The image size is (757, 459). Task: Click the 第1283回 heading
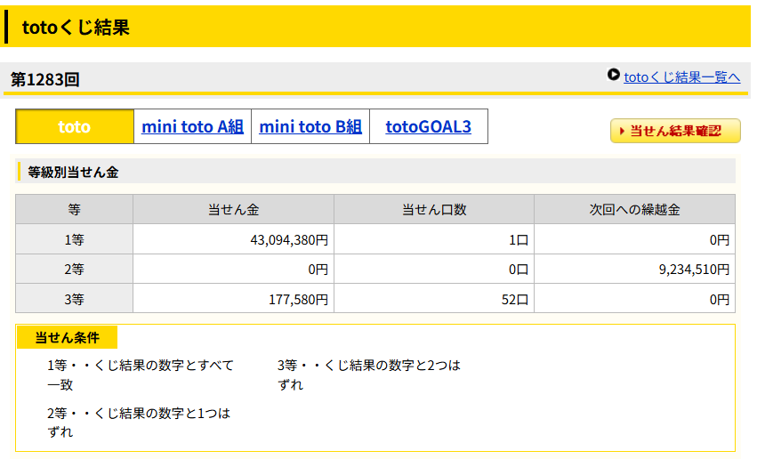click(x=44, y=79)
